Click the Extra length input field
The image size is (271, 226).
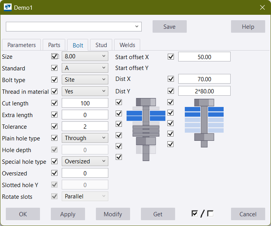[x=85, y=115]
